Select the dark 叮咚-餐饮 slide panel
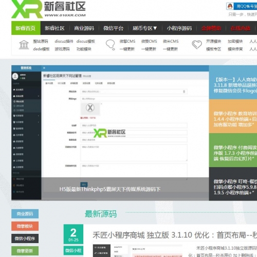Image resolution: width=257 pixels, height=257 pixels. pos(233,184)
